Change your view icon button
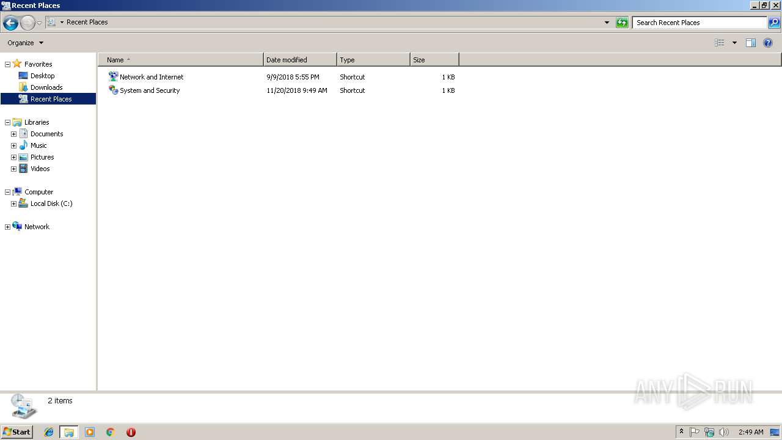This screenshot has width=782, height=440. [x=720, y=43]
